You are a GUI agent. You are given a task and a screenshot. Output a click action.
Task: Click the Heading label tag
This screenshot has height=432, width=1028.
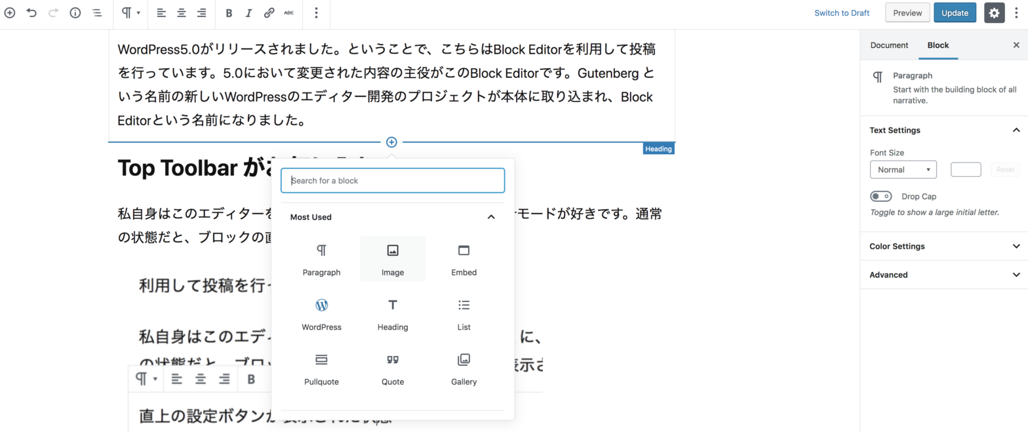point(659,149)
